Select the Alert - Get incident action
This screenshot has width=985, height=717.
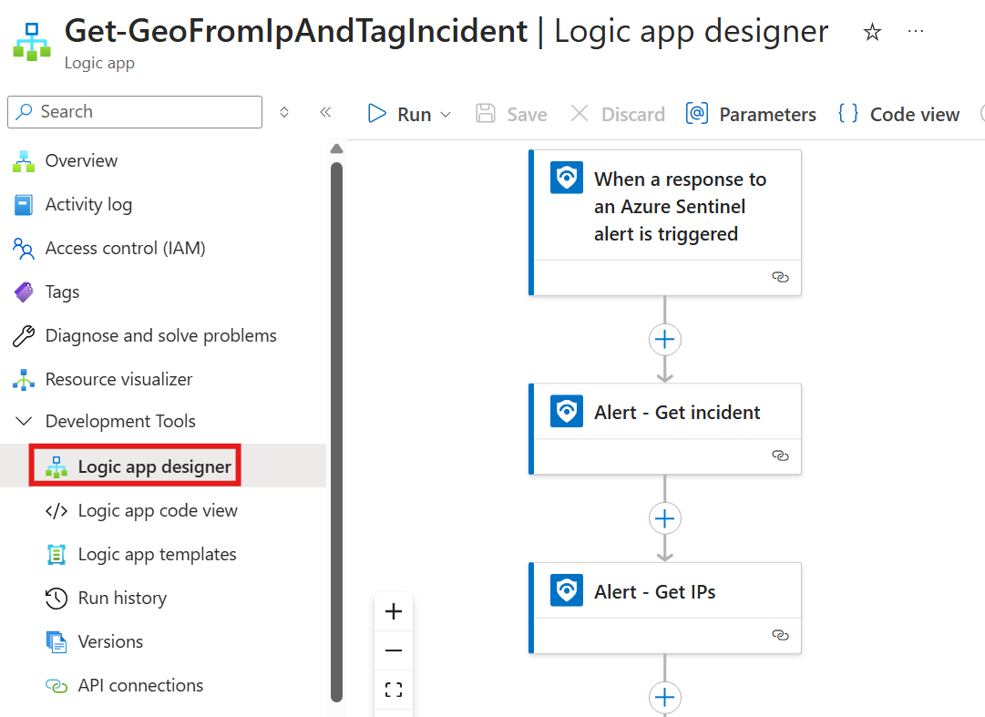tap(665, 429)
